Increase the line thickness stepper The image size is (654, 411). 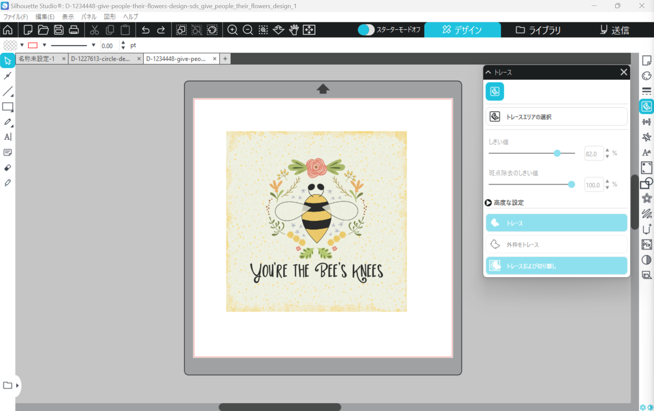(x=123, y=43)
